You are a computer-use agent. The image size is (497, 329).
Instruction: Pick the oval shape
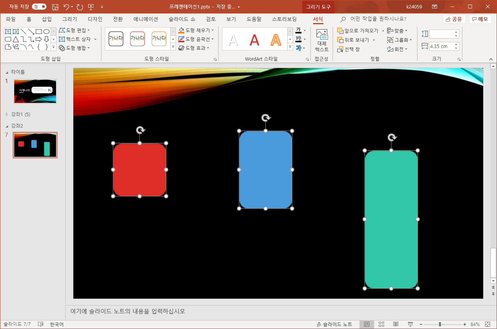(x=46, y=32)
